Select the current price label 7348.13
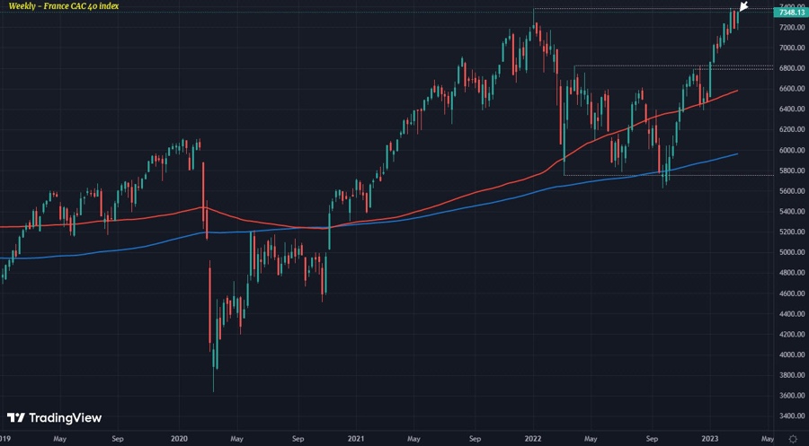The image size is (809, 446). click(791, 13)
